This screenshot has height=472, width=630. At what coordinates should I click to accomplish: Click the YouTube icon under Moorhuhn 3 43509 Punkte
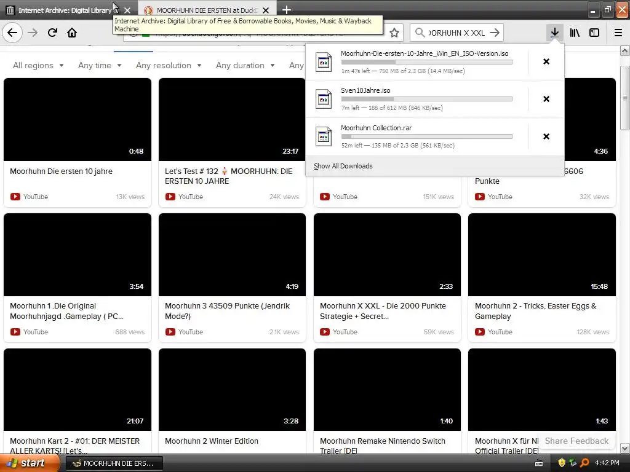(170, 332)
